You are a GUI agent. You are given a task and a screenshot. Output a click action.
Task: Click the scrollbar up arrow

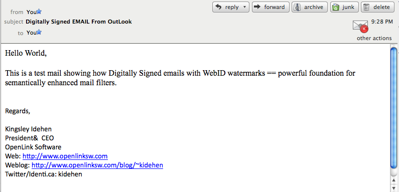[393, 180]
